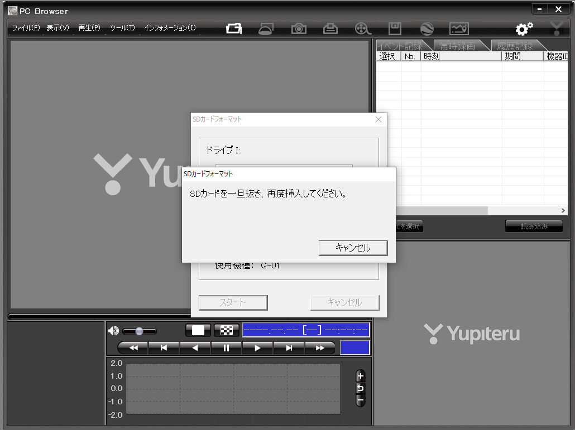Image resolution: width=575 pixels, height=430 pixels.
Task: Click the film reel search icon
Action: click(x=363, y=28)
